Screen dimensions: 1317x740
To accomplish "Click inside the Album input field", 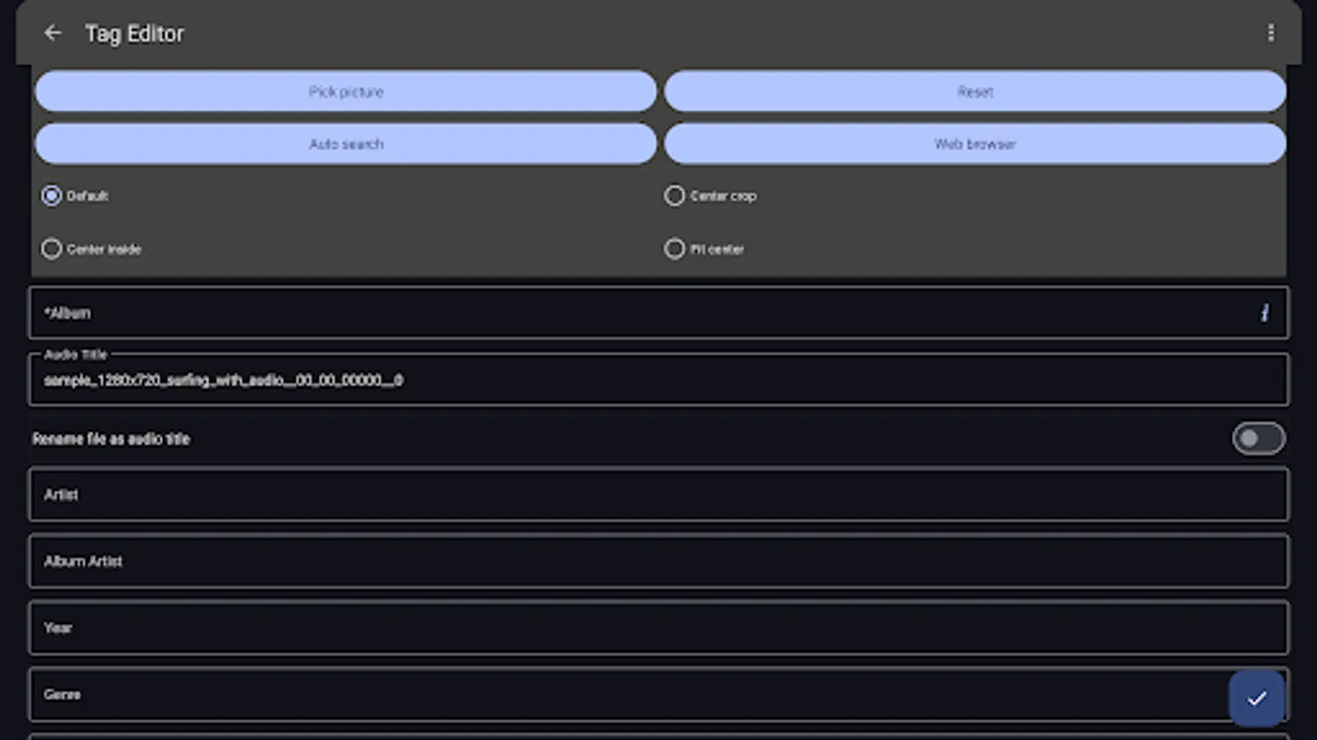I will click(576, 312).
